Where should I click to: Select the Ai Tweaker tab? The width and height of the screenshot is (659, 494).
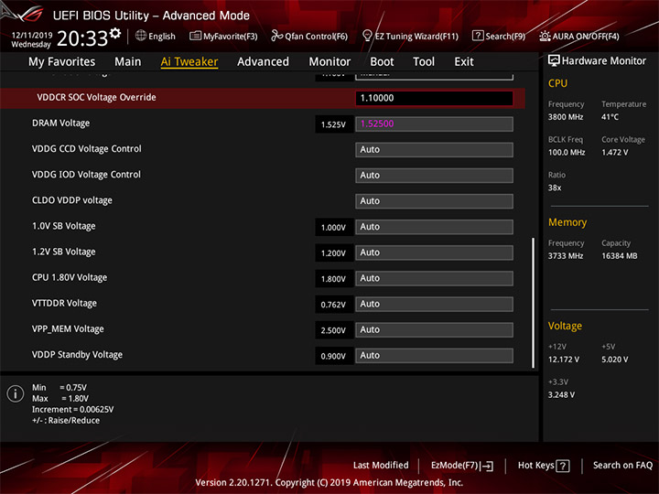tap(189, 62)
